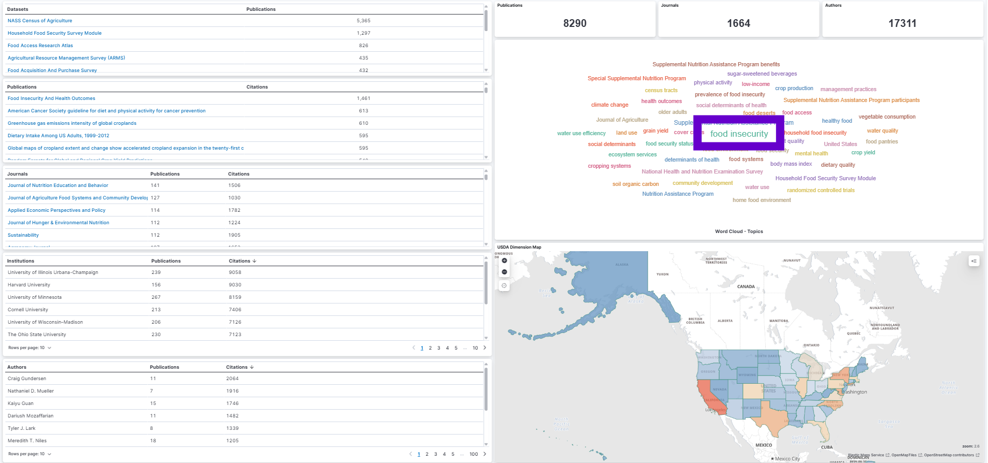Go to next page of Institutions table

pyautogui.click(x=484, y=348)
